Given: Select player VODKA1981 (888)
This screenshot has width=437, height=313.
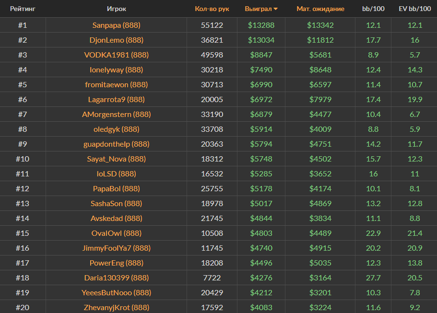Looking at the screenshot, I should (x=116, y=55).
